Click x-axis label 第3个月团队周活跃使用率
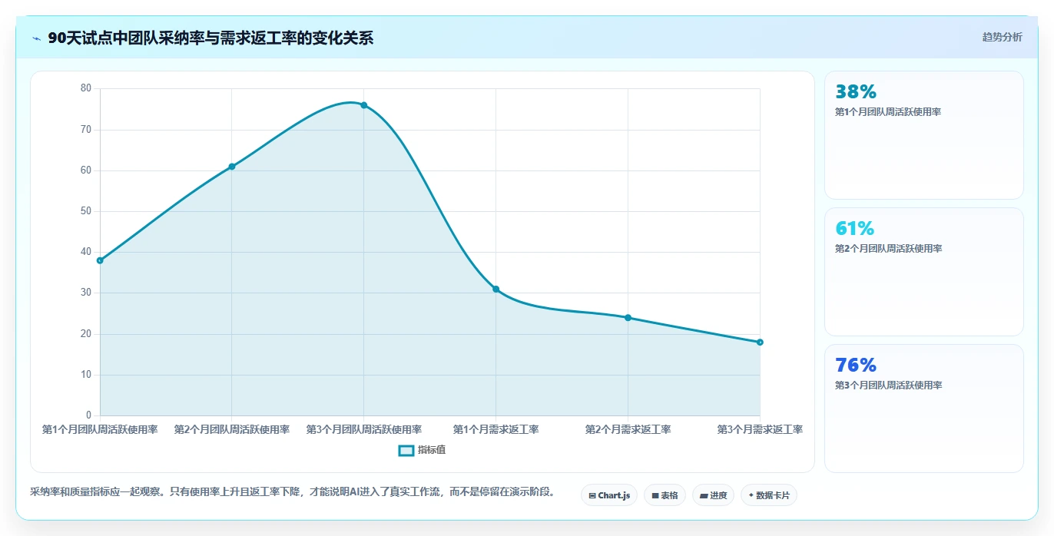 pos(364,430)
